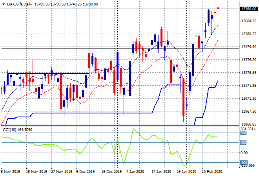This screenshot has width=259, height=176.
Task: Click the 17 Jan 2020 date label
Action: [162, 172]
